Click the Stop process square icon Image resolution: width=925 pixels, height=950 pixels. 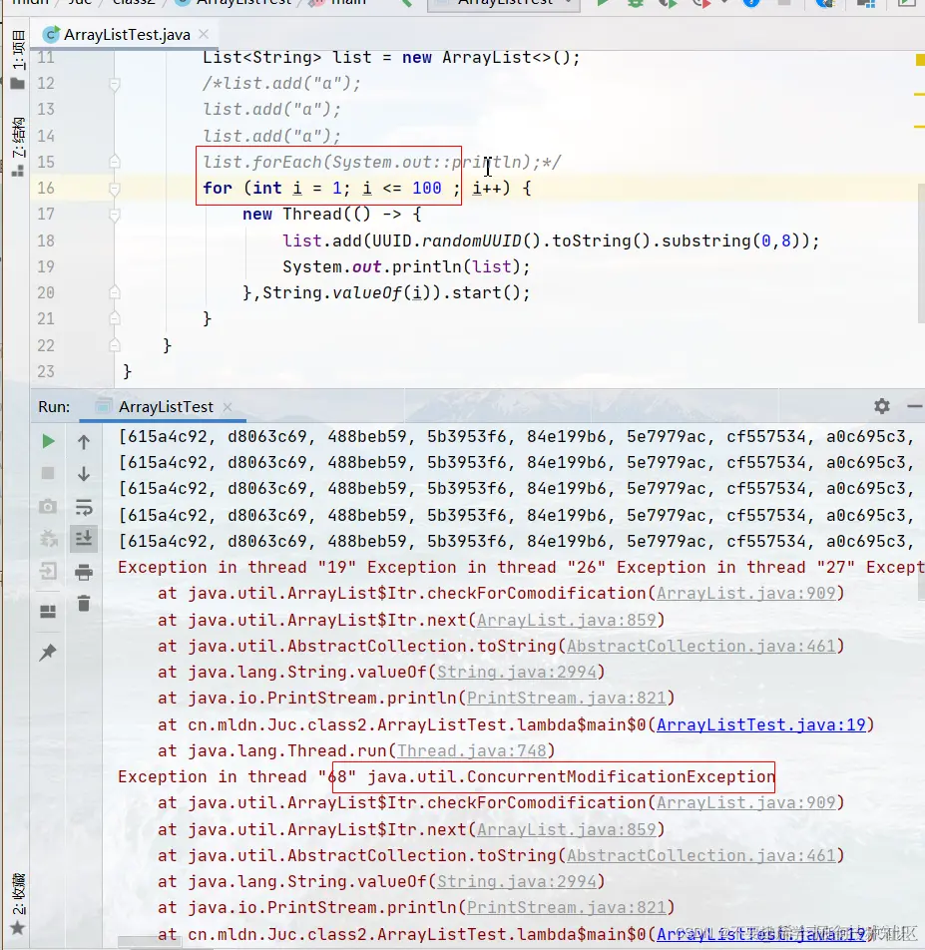[x=48, y=473]
